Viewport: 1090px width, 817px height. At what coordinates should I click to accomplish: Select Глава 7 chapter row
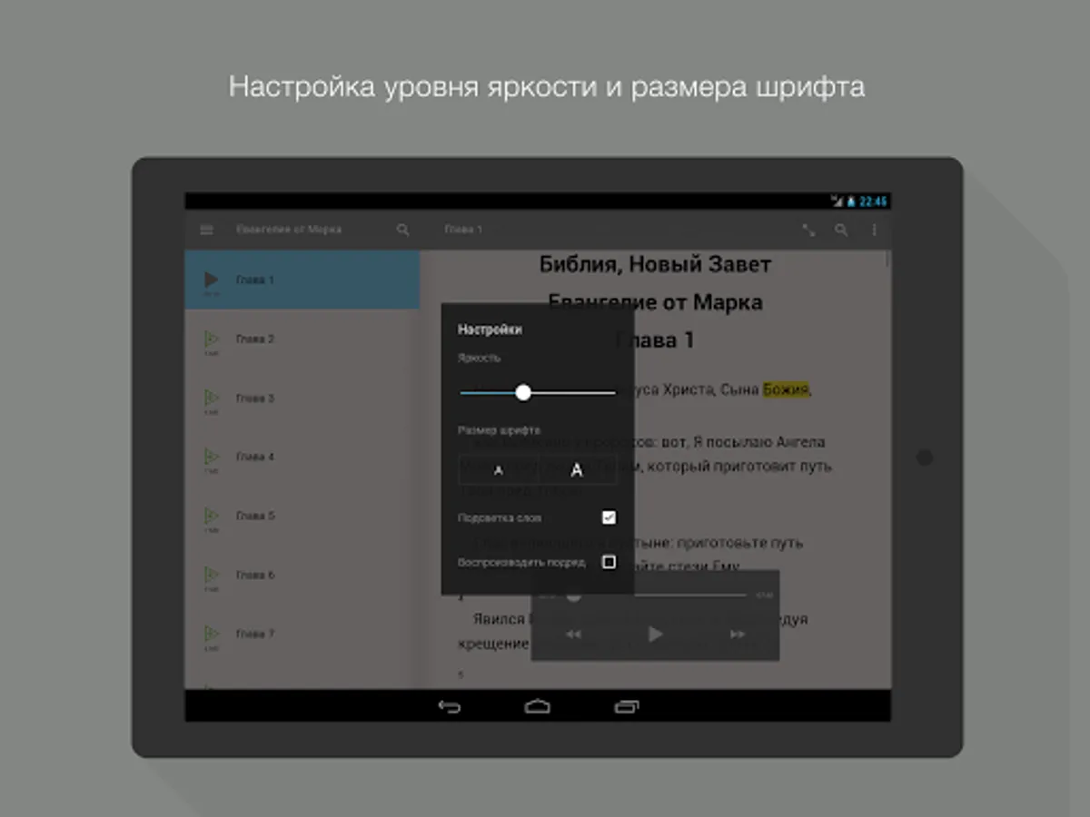pyautogui.click(x=302, y=635)
